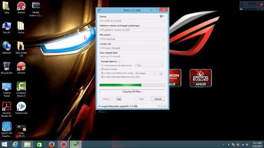The height and width of the screenshot is (148, 264).
Task: Open New folder (3) on desktop
Action: tap(21, 49)
